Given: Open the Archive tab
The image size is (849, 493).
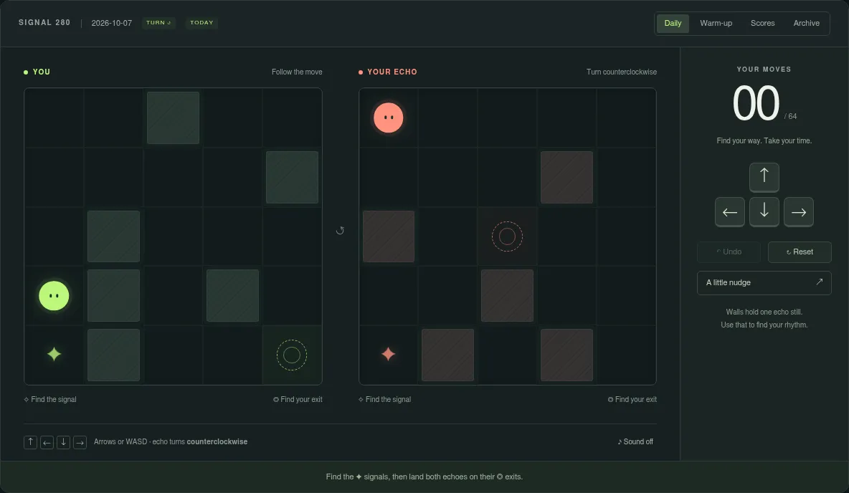Looking at the screenshot, I should pyautogui.click(x=806, y=23).
